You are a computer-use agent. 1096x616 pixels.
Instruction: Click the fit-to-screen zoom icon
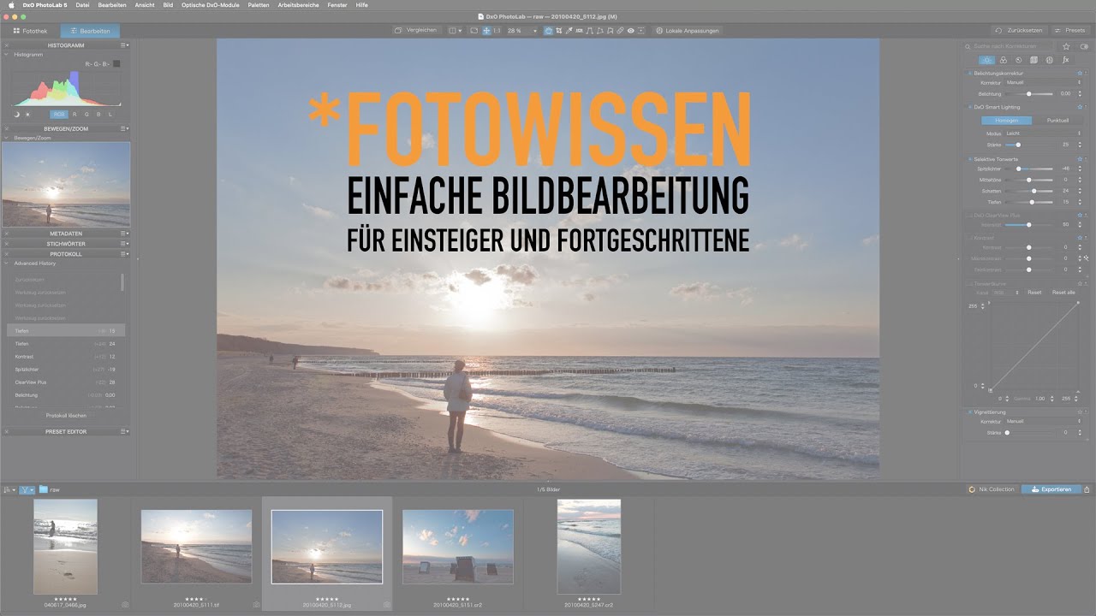486,31
